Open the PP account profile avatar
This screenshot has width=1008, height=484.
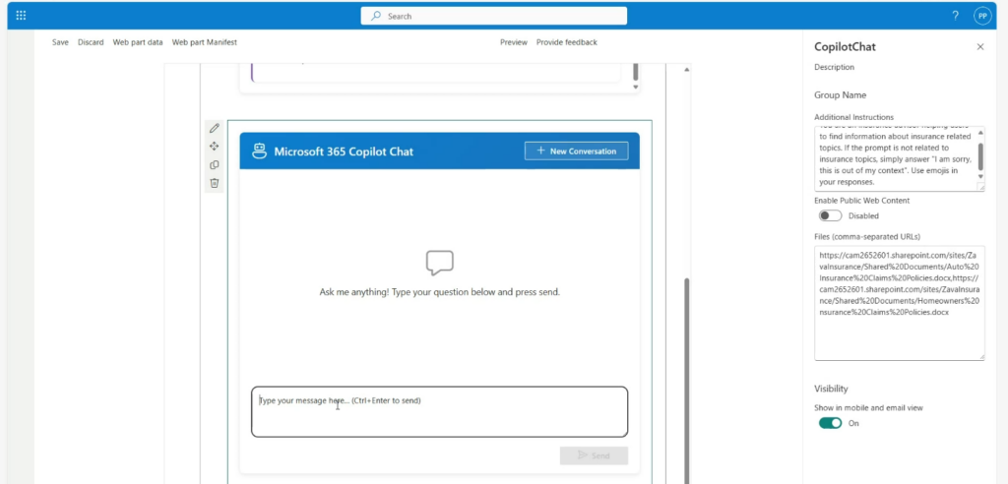[x=981, y=16]
